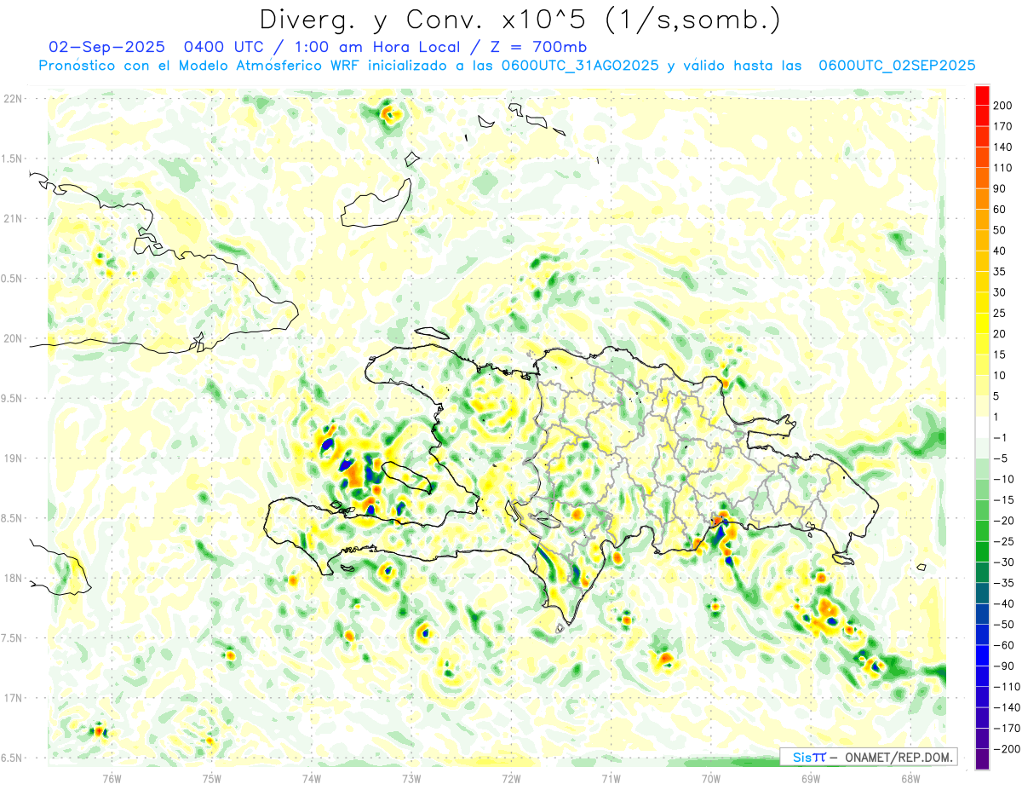Click the '17N' latitude label
This screenshot has height=790, width=1022.
click(13, 698)
